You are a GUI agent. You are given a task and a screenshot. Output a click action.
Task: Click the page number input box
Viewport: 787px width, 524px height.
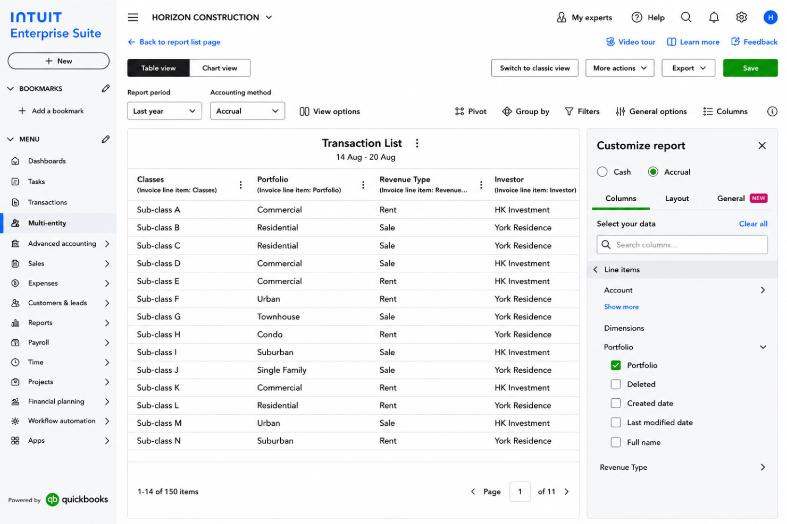pos(520,492)
